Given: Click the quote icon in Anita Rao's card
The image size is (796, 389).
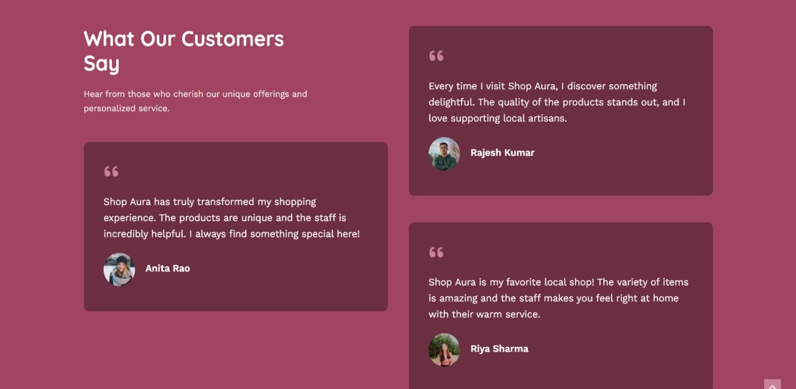Looking at the screenshot, I should (111, 171).
